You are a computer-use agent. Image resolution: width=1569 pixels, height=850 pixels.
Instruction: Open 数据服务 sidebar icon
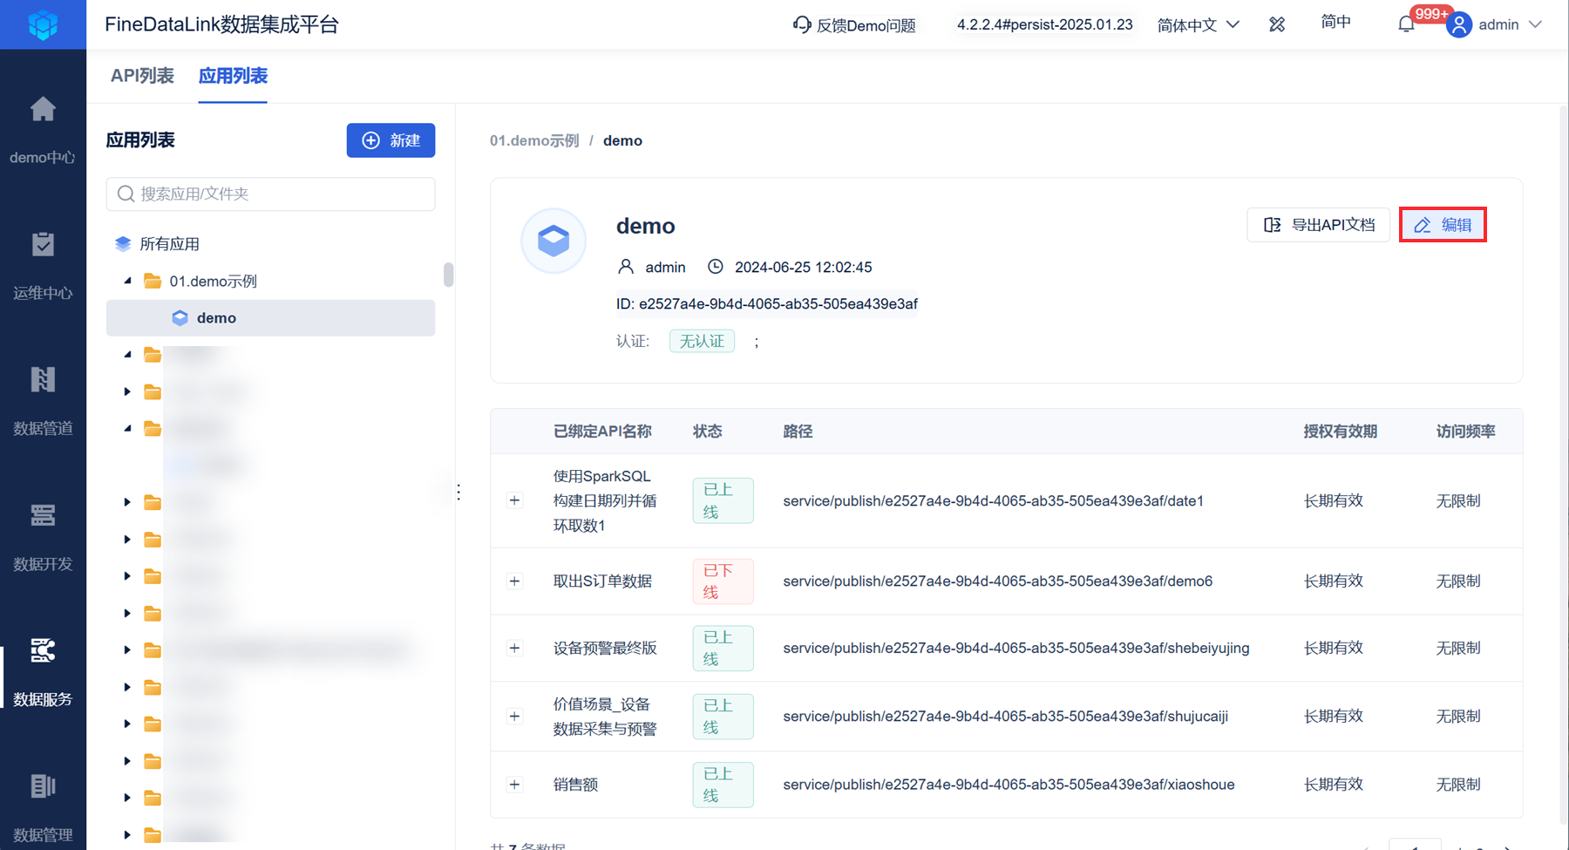point(43,650)
